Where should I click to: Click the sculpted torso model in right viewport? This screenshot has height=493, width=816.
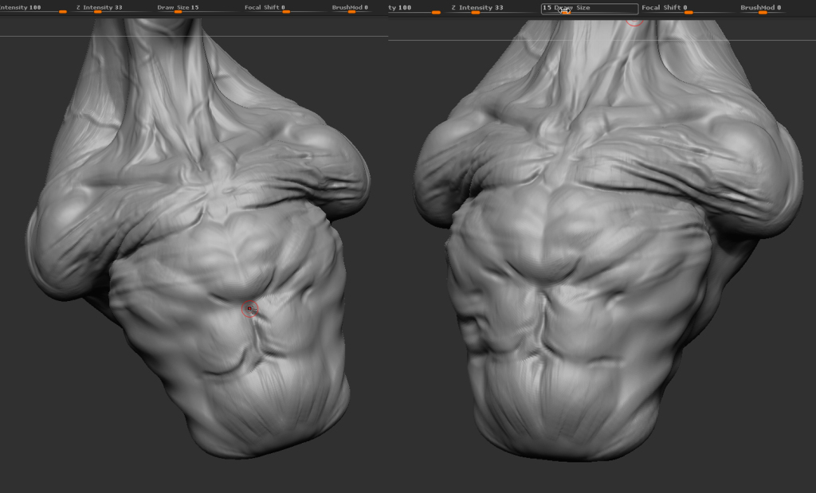click(606, 239)
